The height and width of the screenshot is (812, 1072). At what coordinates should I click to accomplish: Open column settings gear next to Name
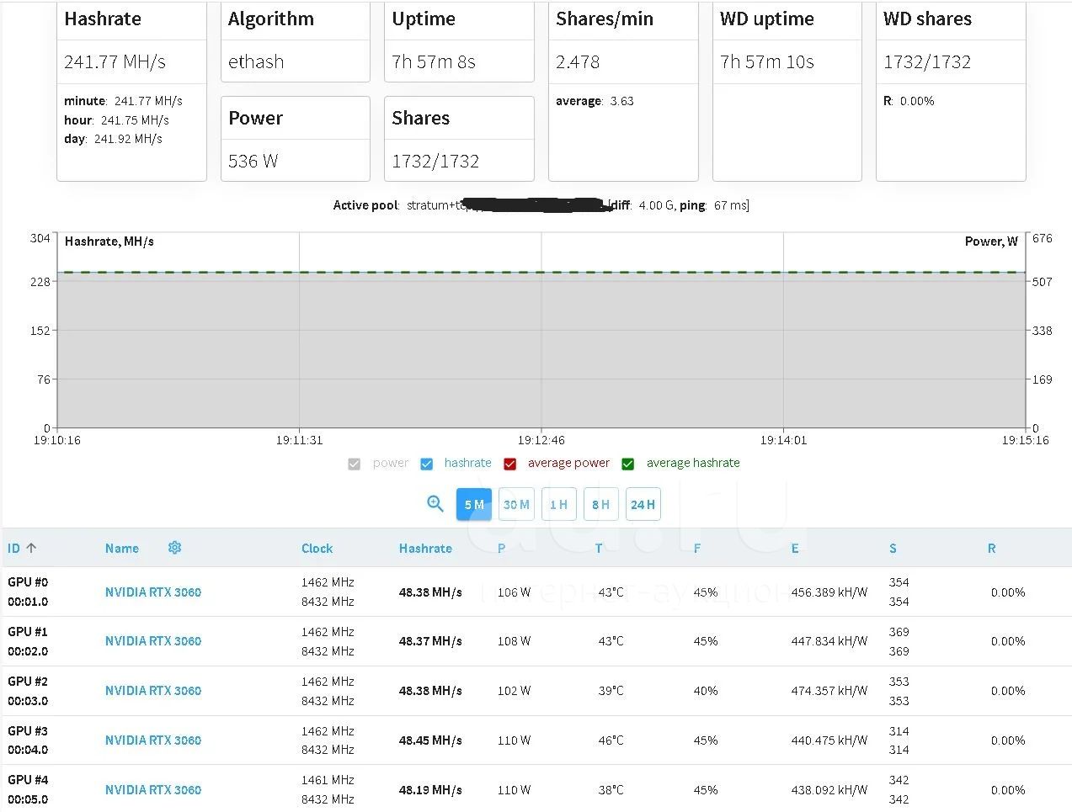pos(174,548)
